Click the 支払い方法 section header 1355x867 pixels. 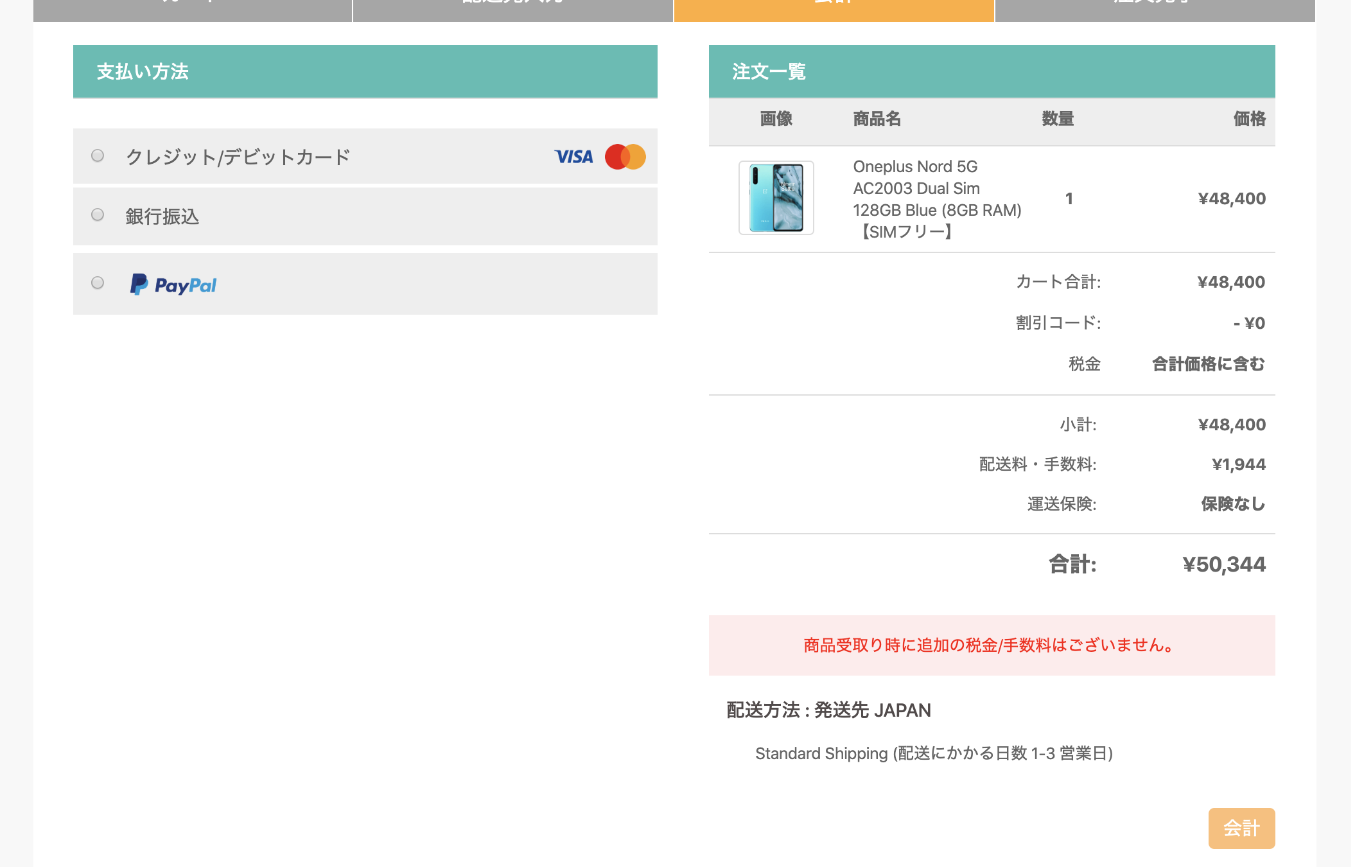tap(143, 71)
